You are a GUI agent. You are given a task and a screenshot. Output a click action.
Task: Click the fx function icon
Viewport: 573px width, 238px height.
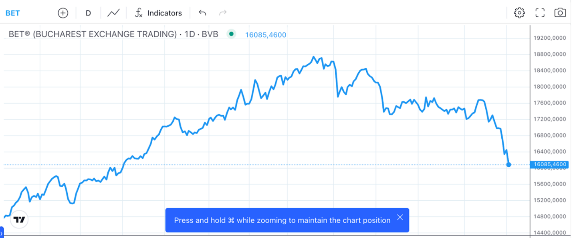139,13
